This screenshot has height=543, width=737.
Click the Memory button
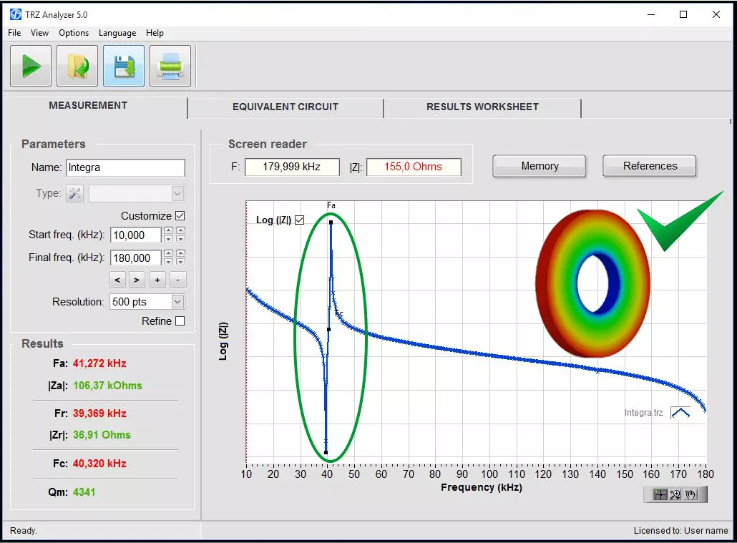[539, 166]
